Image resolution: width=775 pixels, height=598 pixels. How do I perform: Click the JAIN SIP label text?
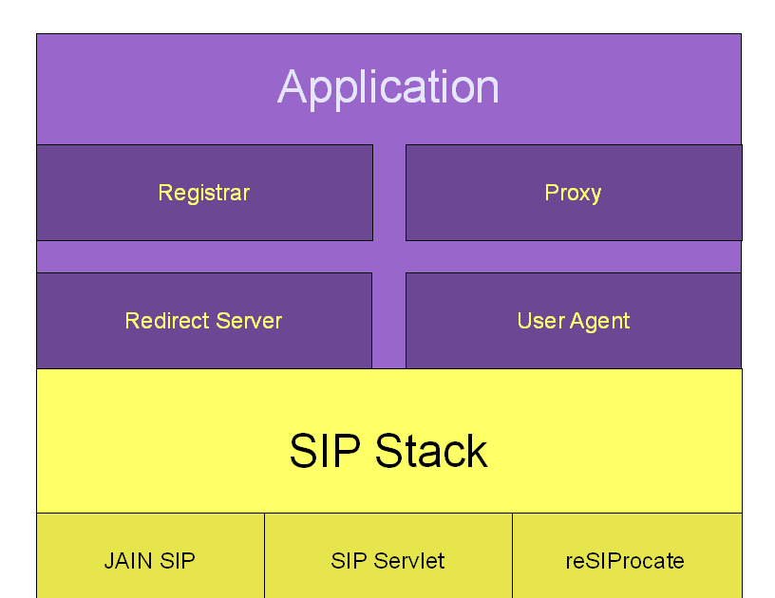pyautogui.click(x=149, y=560)
